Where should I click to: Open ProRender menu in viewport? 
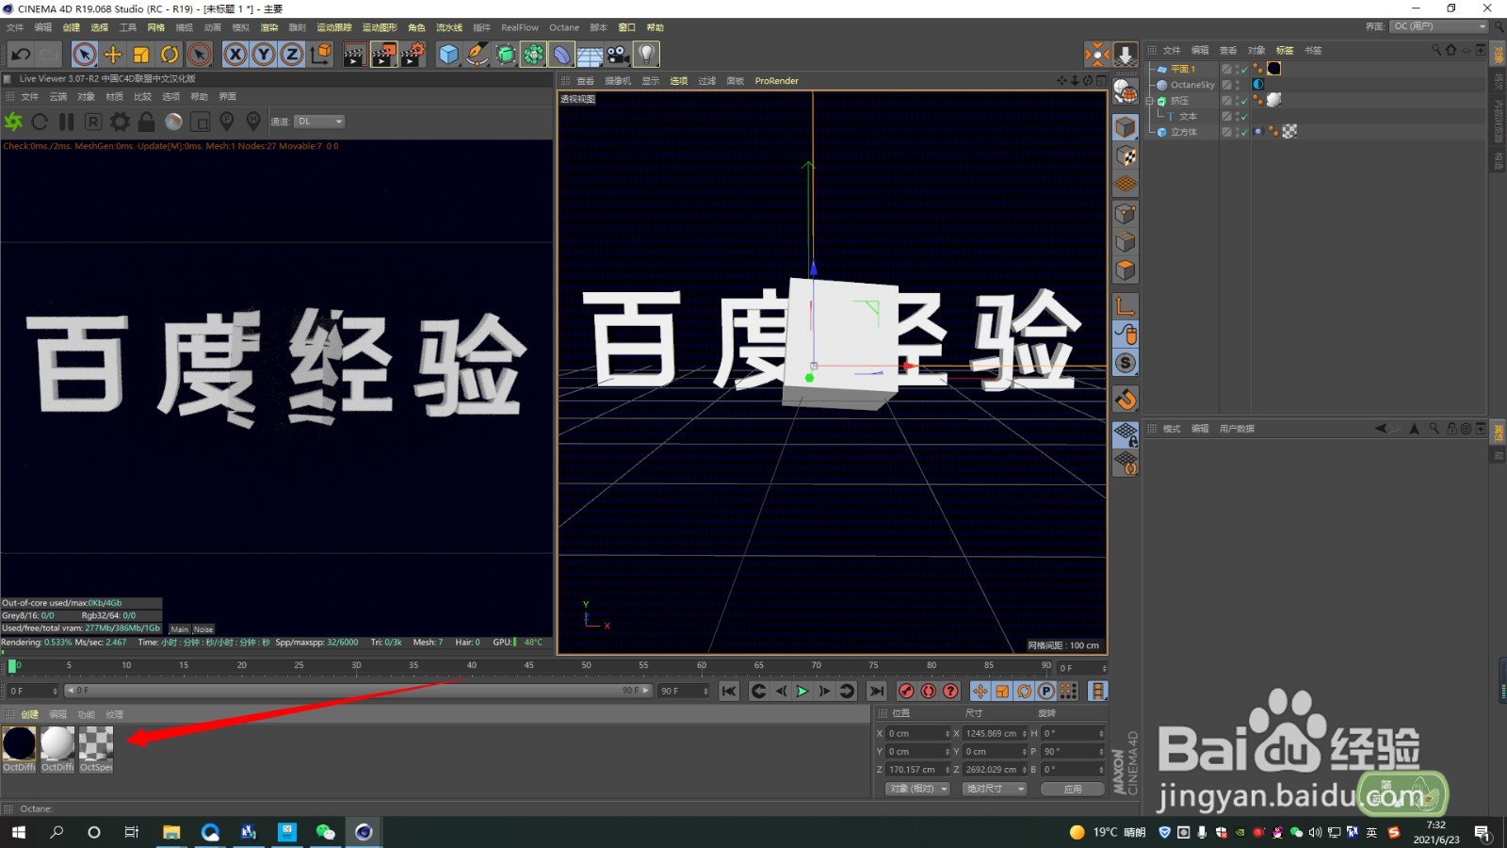[776, 81]
